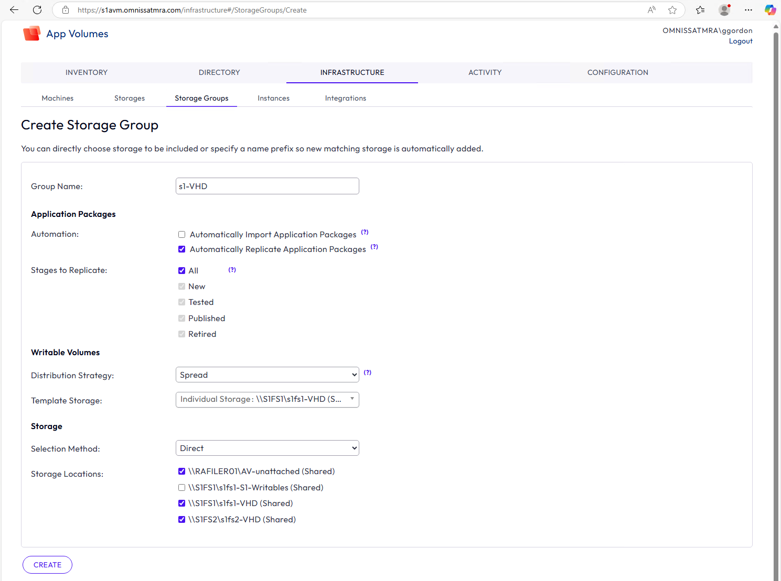Check \\S1FS1\s1fs1-S1-Writables storage location
This screenshot has width=781, height=581.
[x=181, y=488]
